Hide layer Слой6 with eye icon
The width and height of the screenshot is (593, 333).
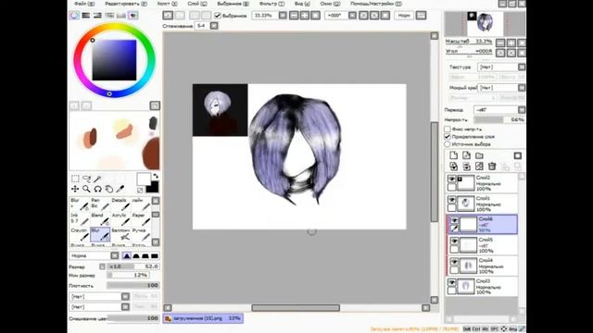coord(454,220)
